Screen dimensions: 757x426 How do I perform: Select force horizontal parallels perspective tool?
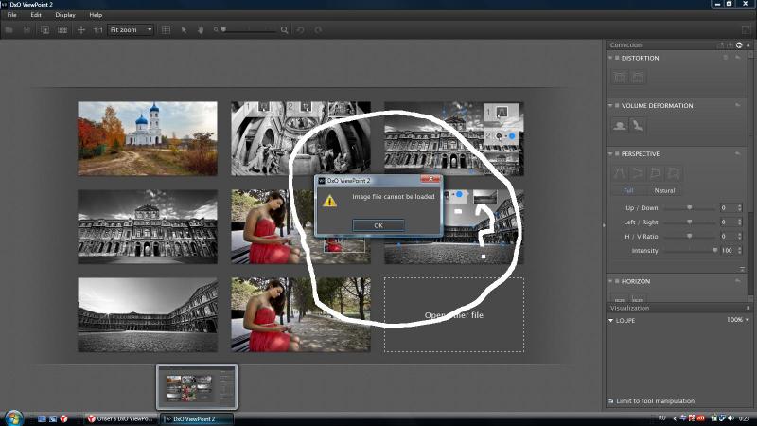click(x=638, y=173)
